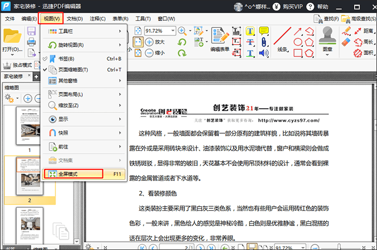Click the 高级查找 advanced search icon
This screenshot has height=250, width=377.
pos(359,18)
